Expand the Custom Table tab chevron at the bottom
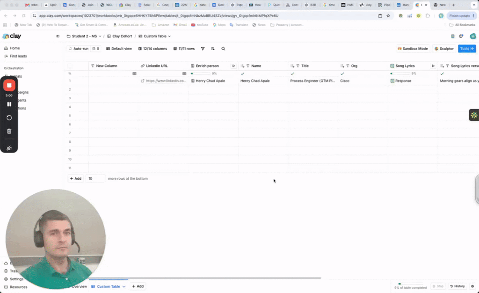479x293 pixels. pyautogui.click(x=124, y=286)
